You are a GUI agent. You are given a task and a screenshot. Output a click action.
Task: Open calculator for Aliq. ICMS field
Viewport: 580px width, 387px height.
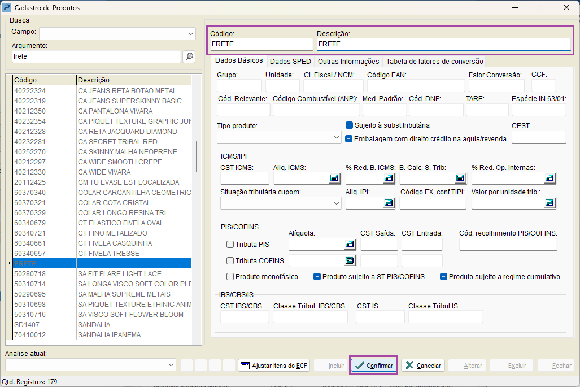pos(334,179)
